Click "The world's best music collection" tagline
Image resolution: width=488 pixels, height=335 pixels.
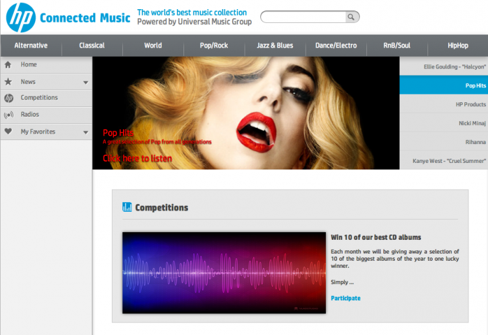point(192,12)
